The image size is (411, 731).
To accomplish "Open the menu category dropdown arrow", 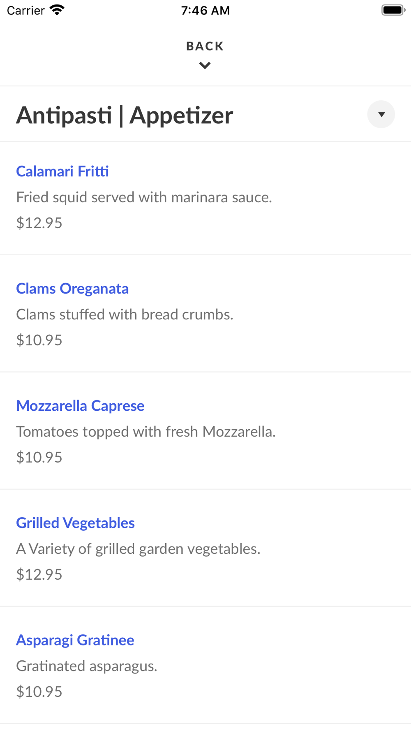I will click(381, 114).
